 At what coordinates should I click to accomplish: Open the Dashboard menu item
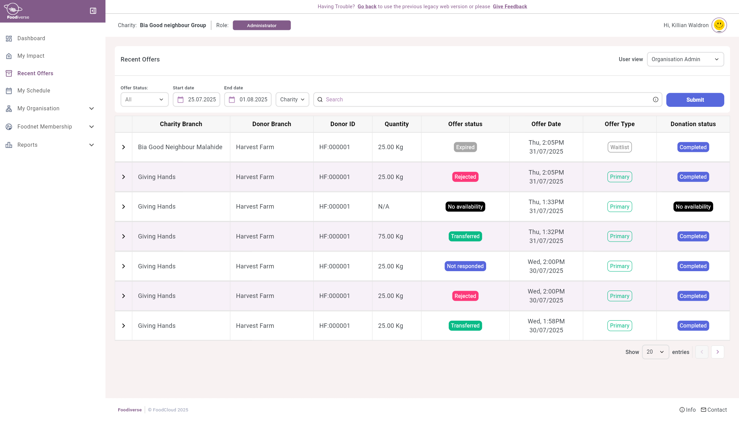point(31,38)
